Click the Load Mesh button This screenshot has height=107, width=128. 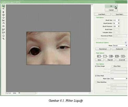point(102,14)
